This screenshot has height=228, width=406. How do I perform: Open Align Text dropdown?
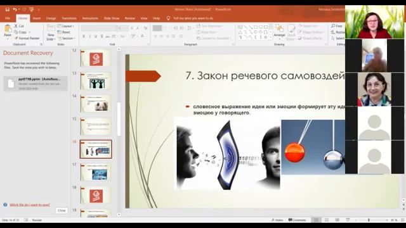pos(207,32)
